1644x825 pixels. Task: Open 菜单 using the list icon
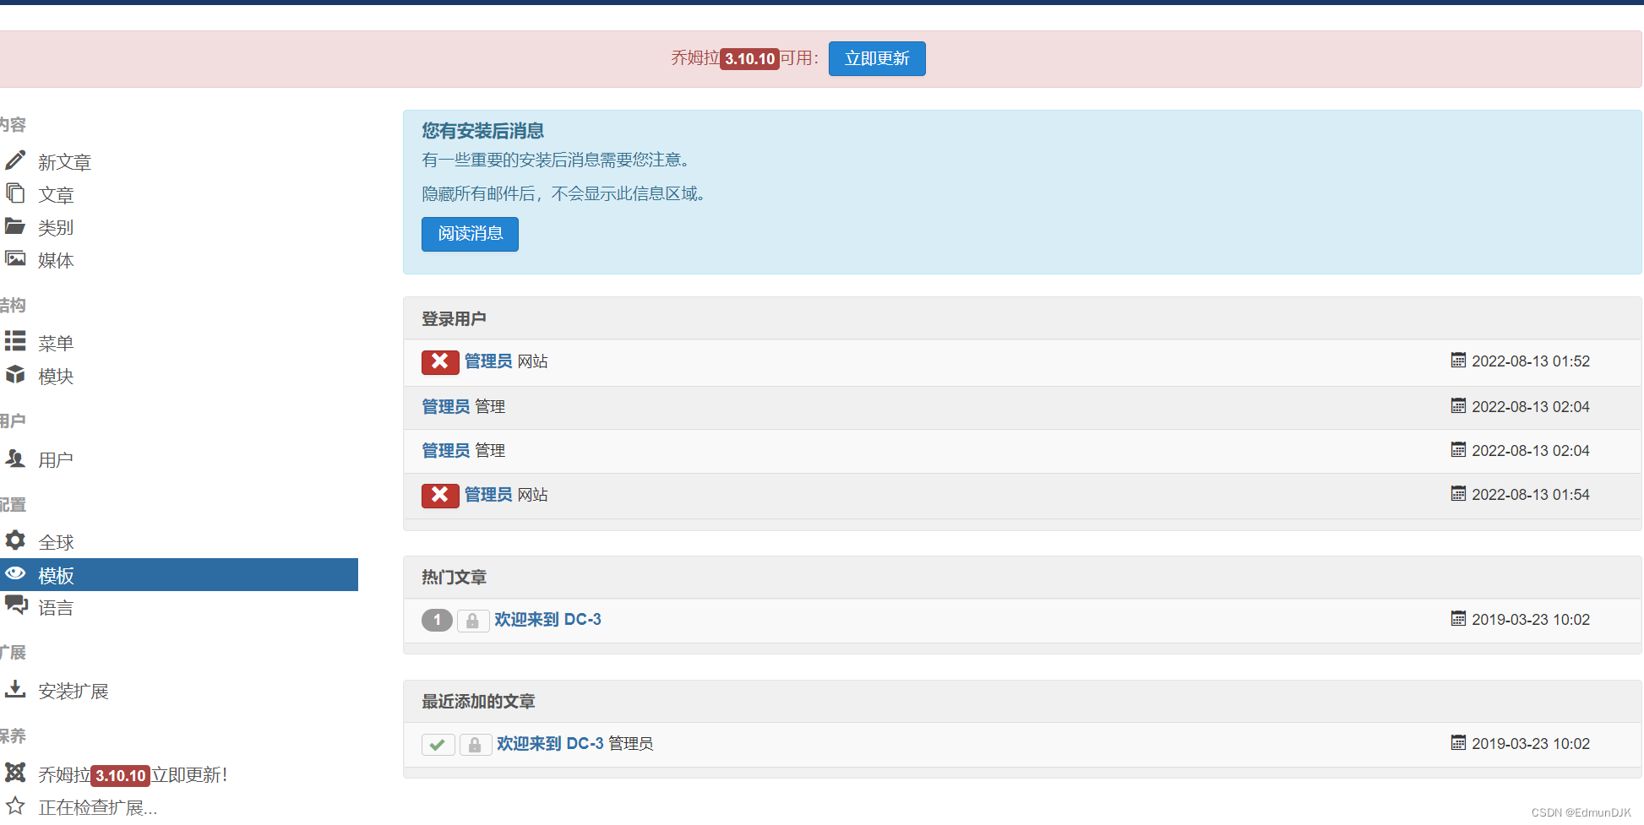point(15,341)
